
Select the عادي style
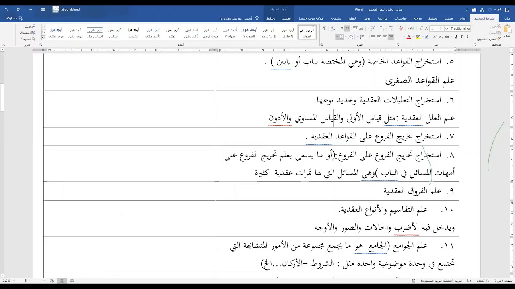tap(288, 33)
